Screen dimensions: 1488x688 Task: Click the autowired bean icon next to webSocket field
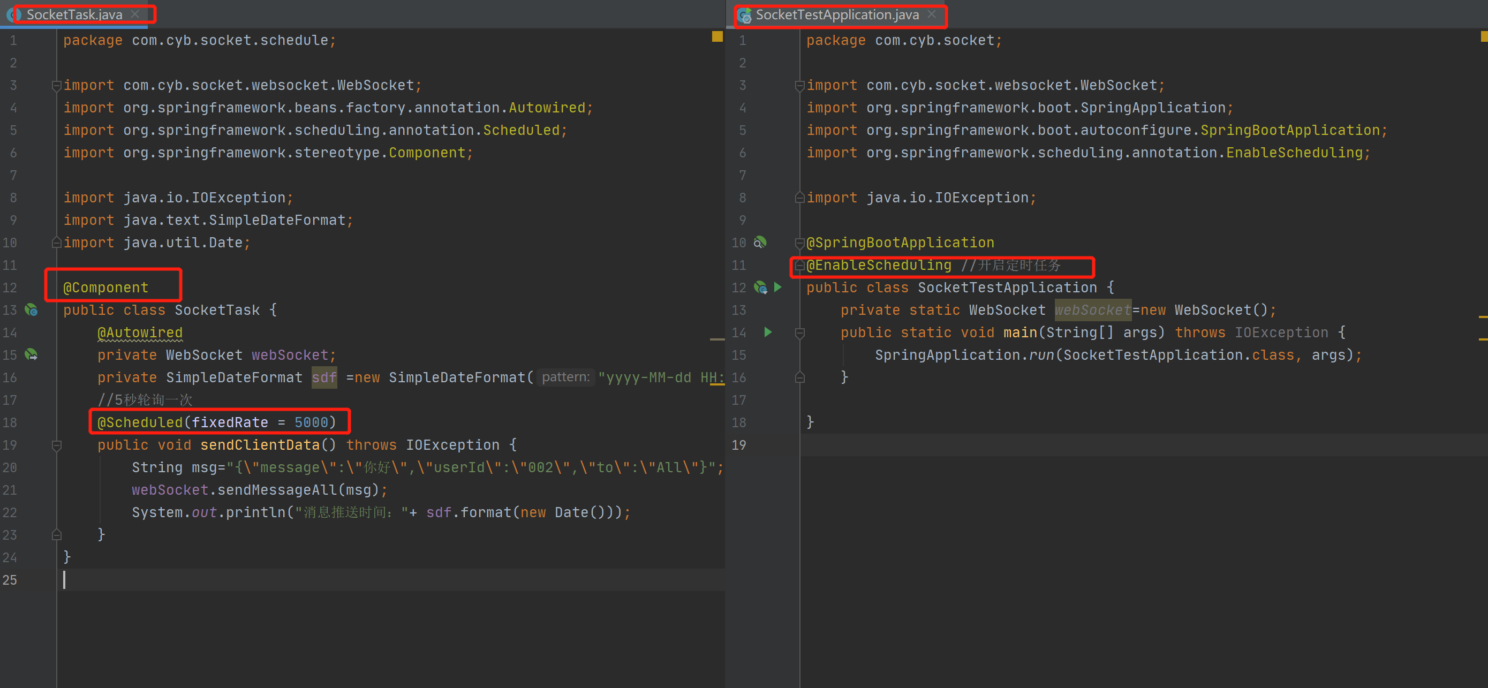coord(32,354)
